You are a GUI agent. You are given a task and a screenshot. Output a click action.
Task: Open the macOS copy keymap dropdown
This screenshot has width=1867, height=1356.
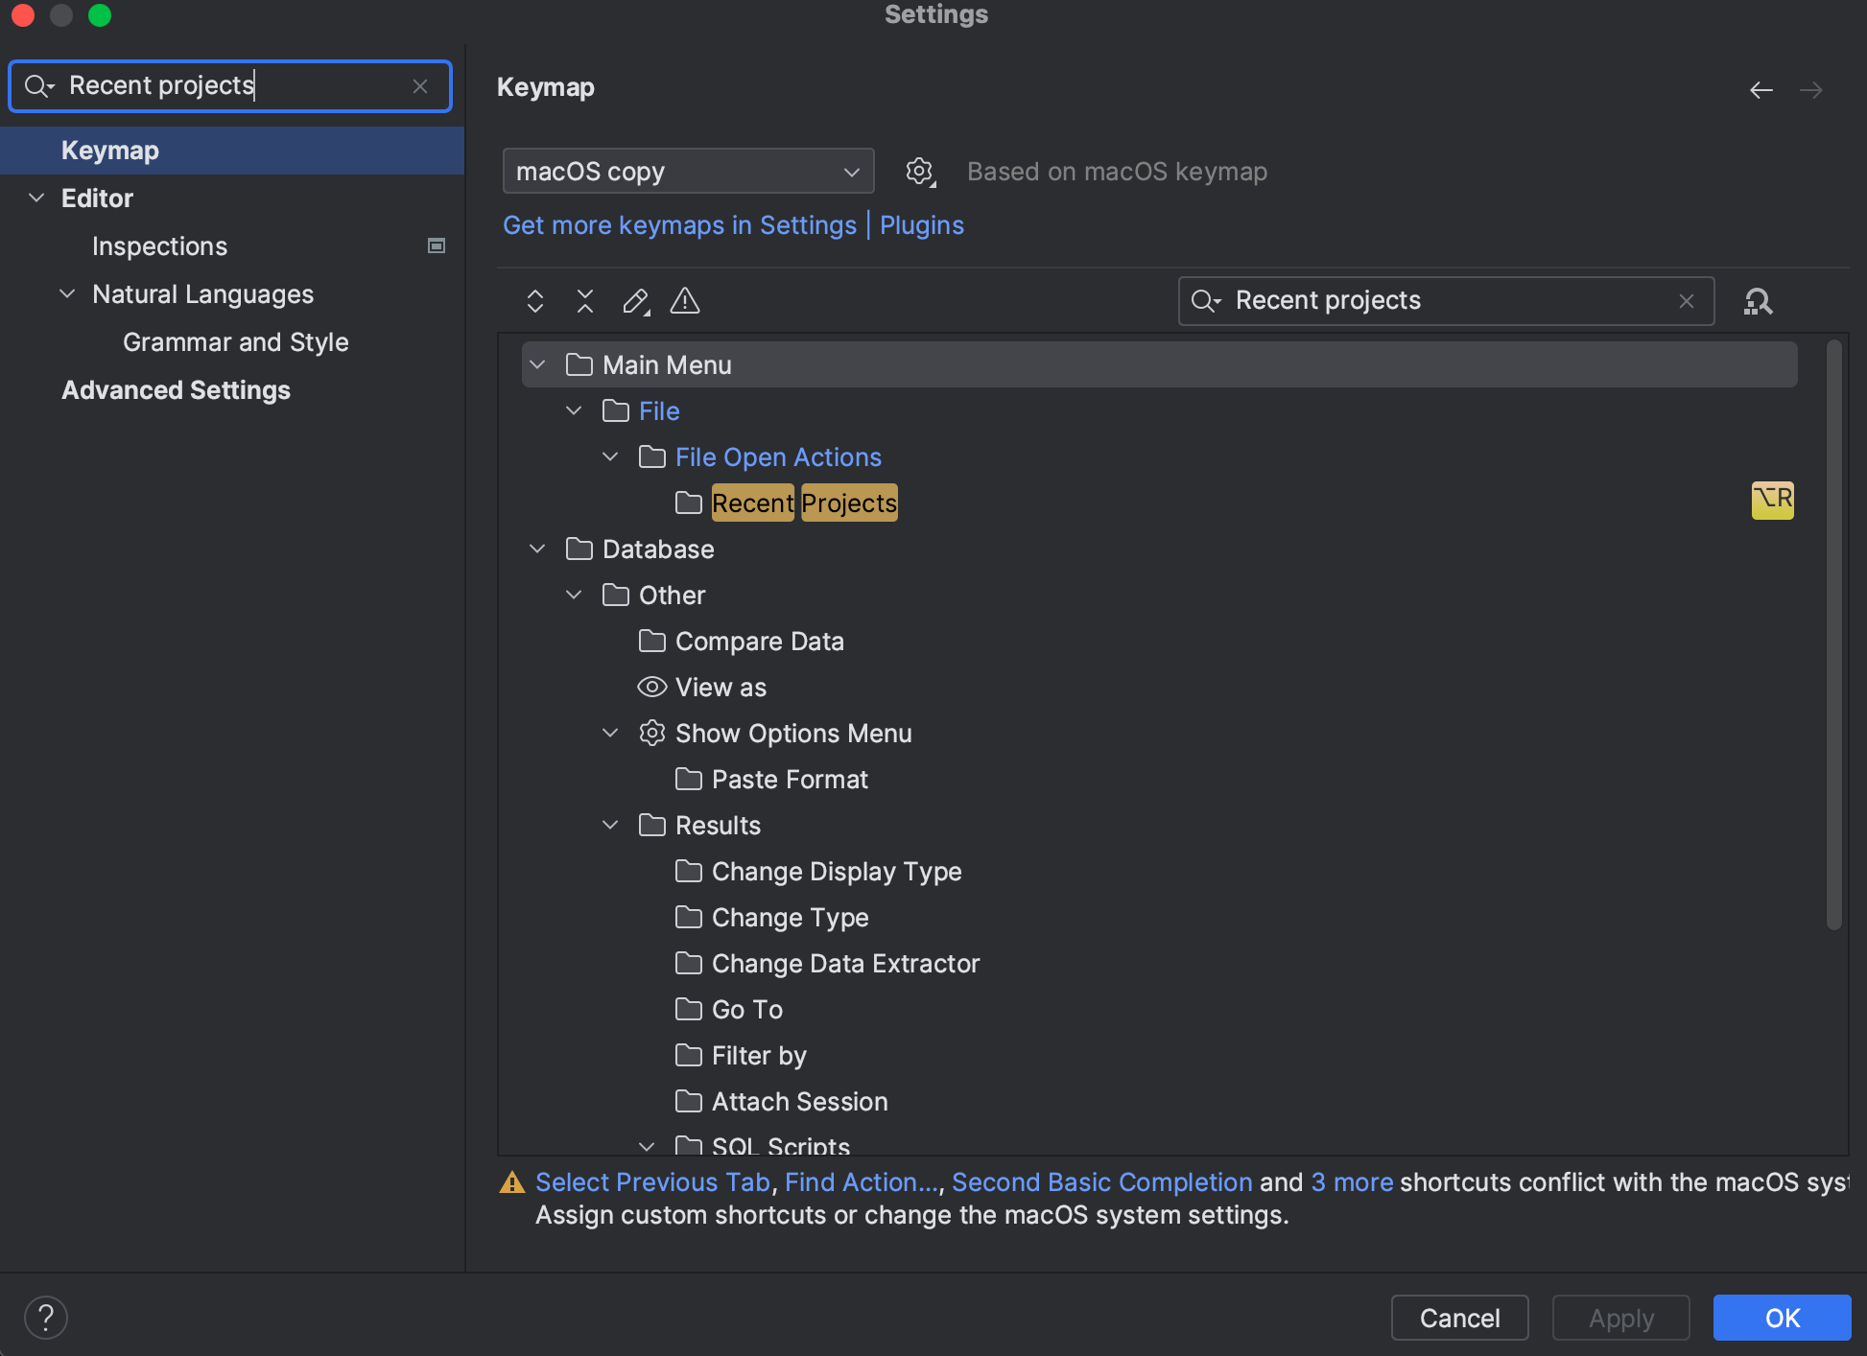pyautogui.click(x=688, y=172)
